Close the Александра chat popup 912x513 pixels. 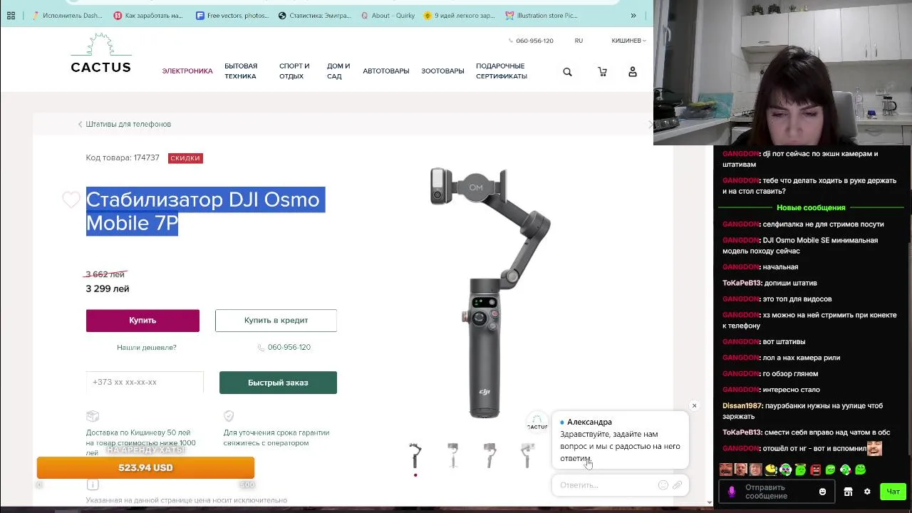[694, 405]
